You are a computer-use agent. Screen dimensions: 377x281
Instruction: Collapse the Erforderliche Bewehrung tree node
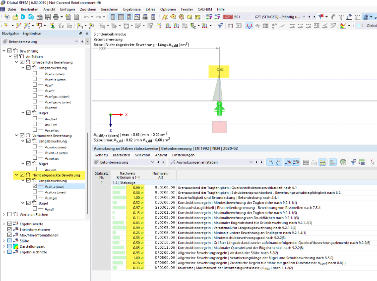coord(16,62)
